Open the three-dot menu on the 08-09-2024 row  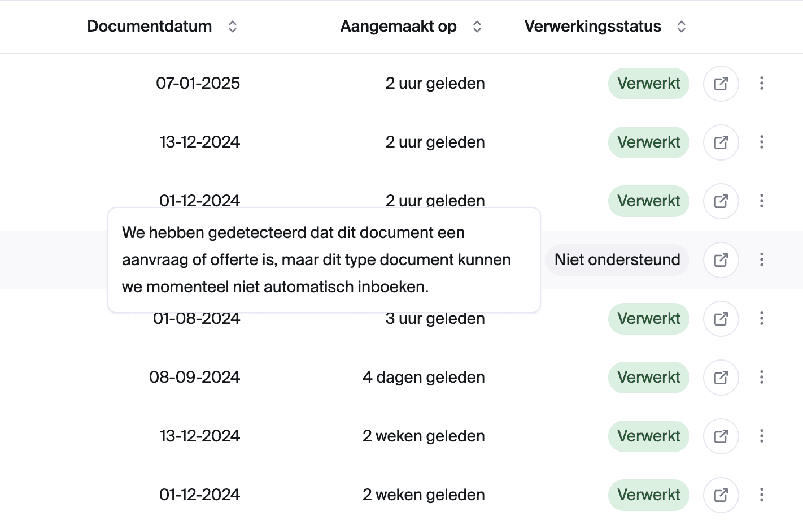click(761, 377)
